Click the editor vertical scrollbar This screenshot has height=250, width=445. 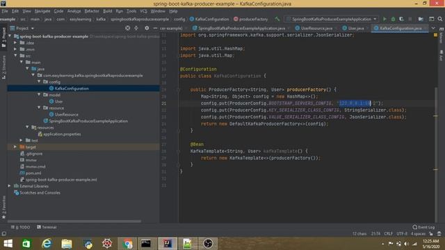(436, 154)
